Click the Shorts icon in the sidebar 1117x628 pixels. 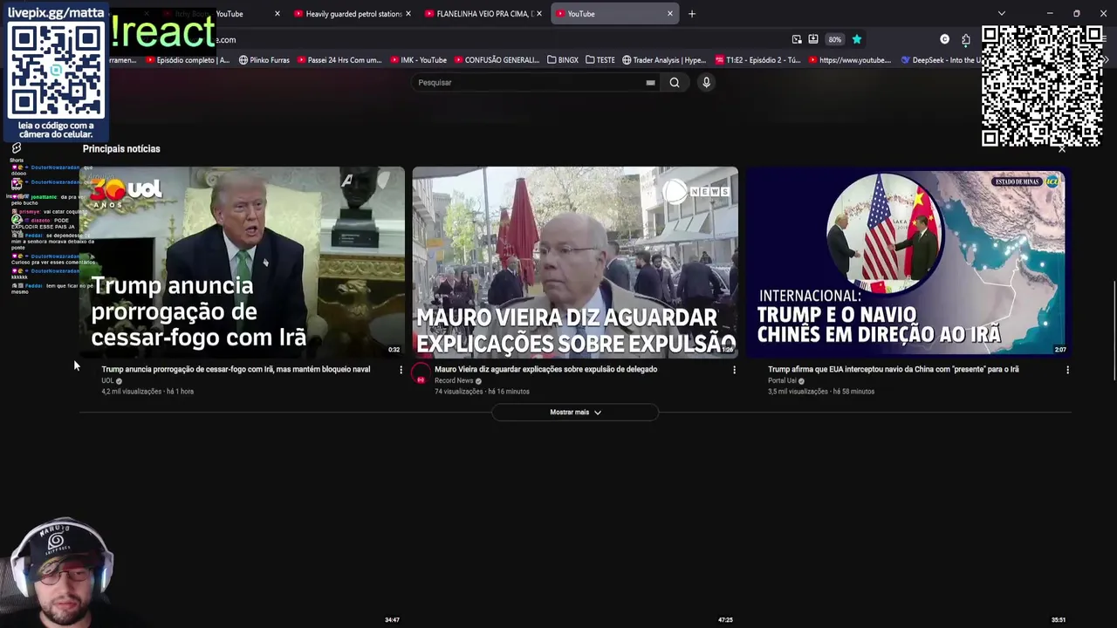(x=16, y=148)
